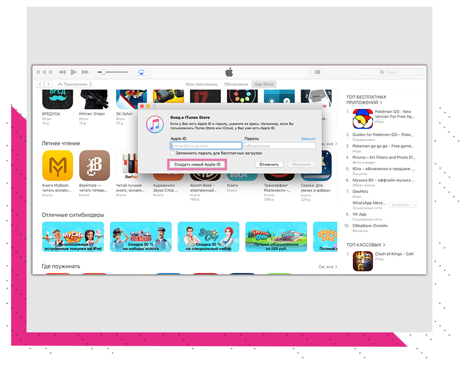This screenshot has width=465, height=365.
Task: Open the Hitman: Sniper app icon
Action: [94, 99]
